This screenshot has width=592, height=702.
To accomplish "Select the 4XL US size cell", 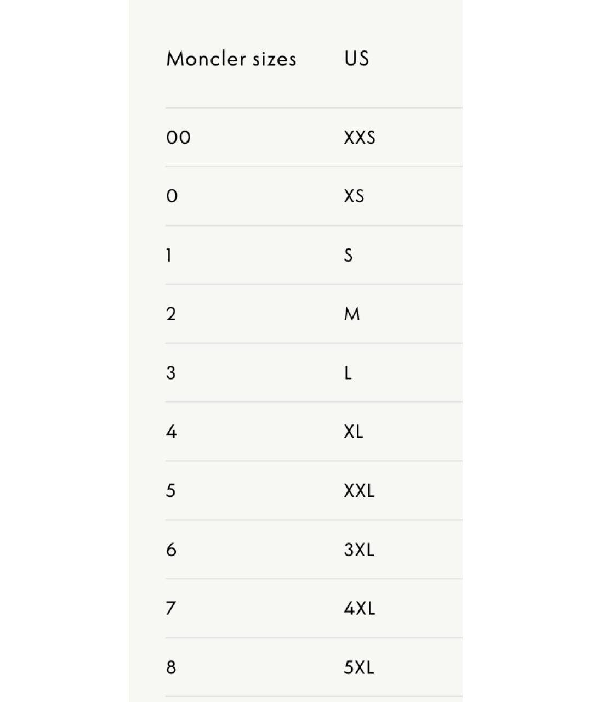I will coord(360,608).
